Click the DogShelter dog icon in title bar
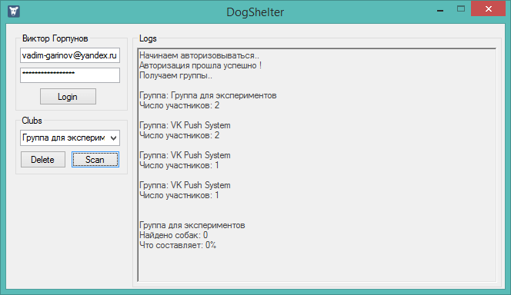This screenshot has width=511, height=295. [x=14, y=12]
